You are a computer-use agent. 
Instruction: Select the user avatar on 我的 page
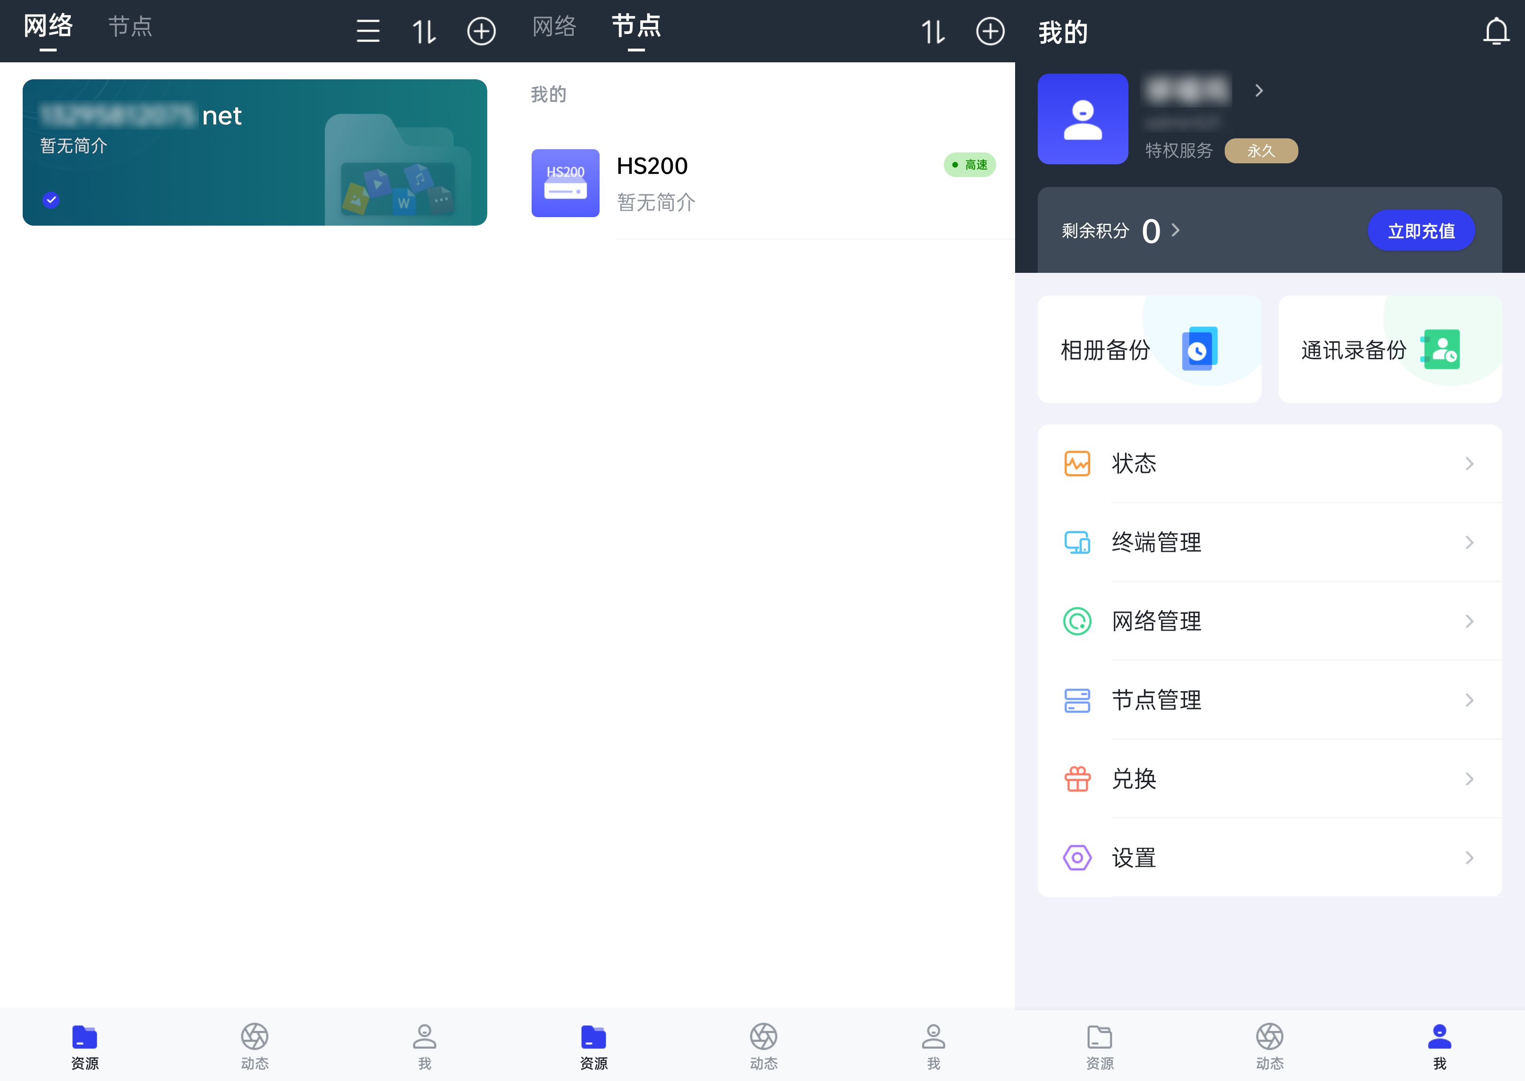click(x=1082, y=119)
